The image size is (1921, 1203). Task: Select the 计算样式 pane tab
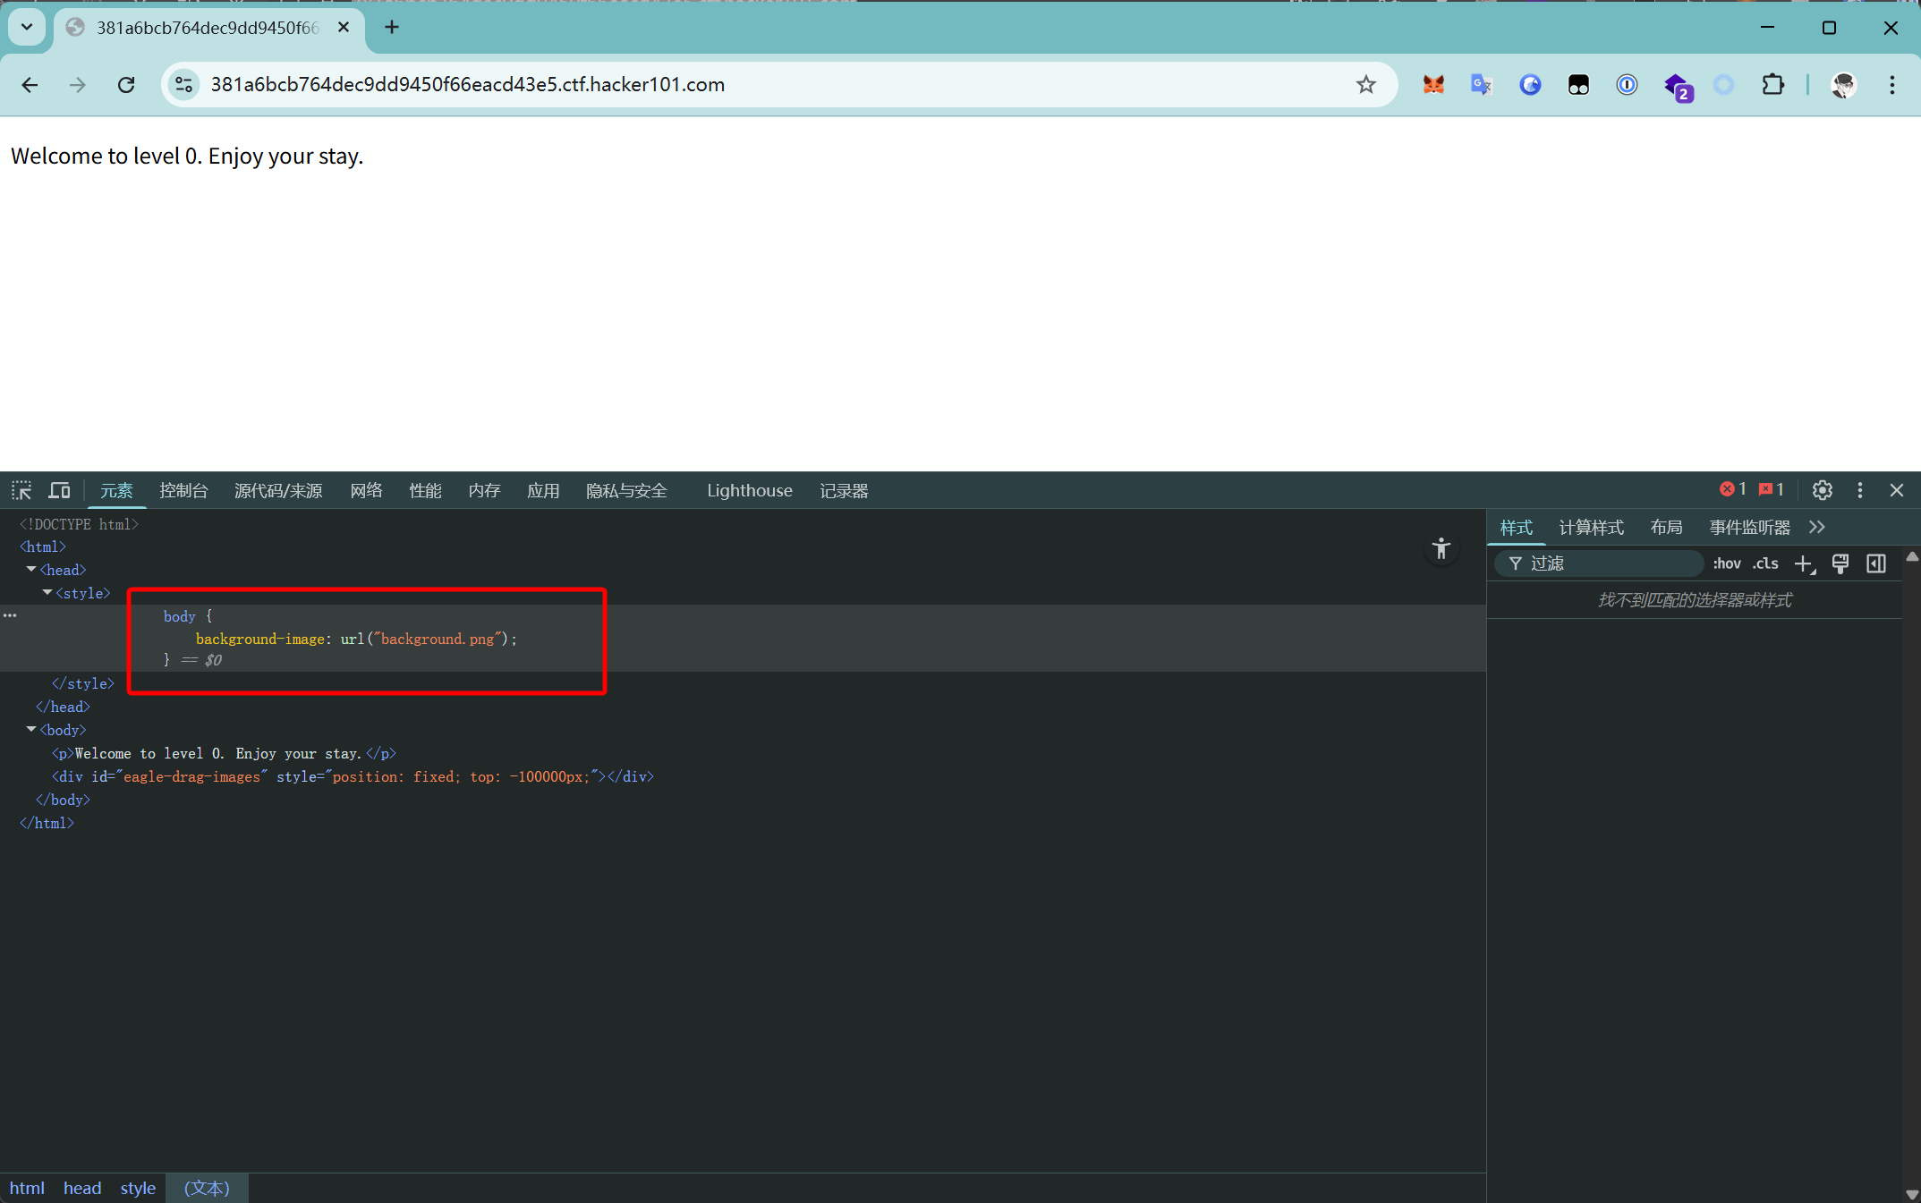tap(1591, 527)
